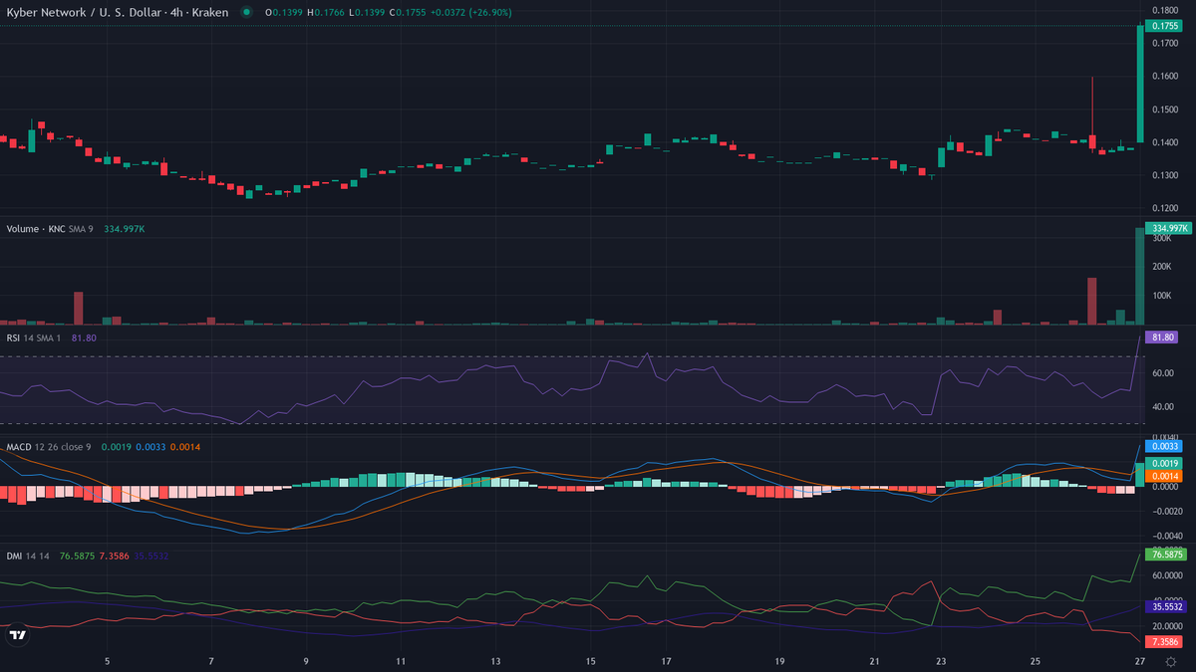The image size is (1196, 672).
Task: Click date 21 on time axis
Action: click(874, 661)
